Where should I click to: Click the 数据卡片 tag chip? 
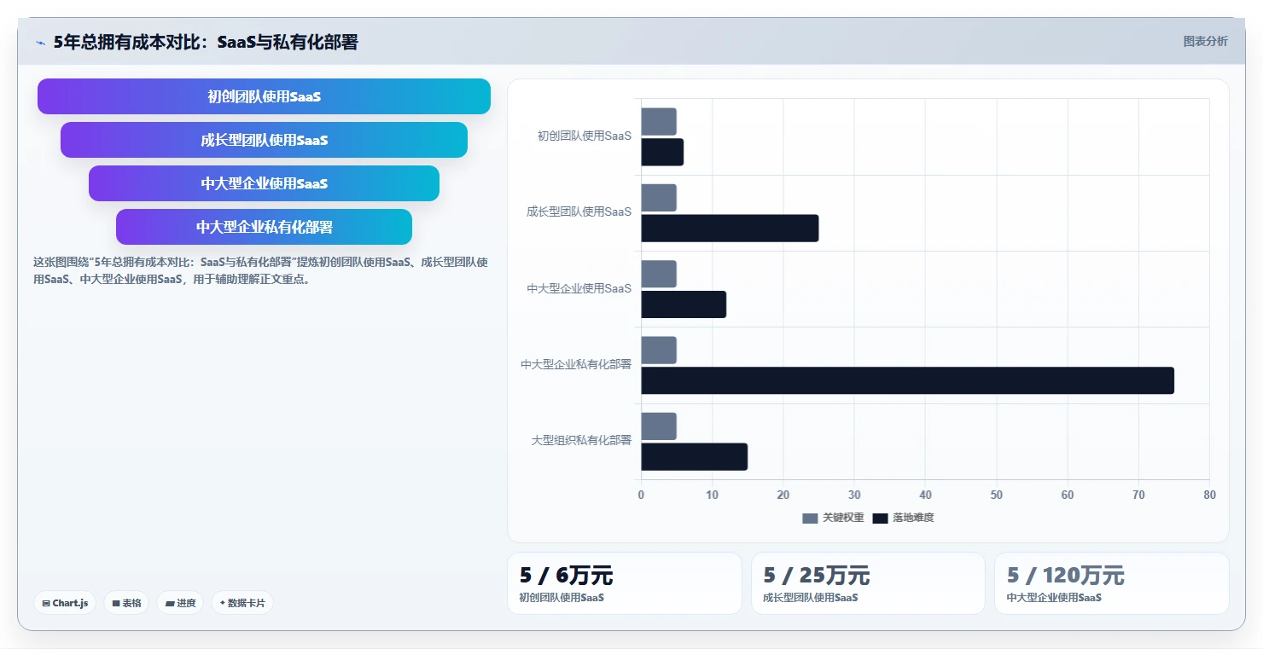pyautogui.click(x=242, y=603)
